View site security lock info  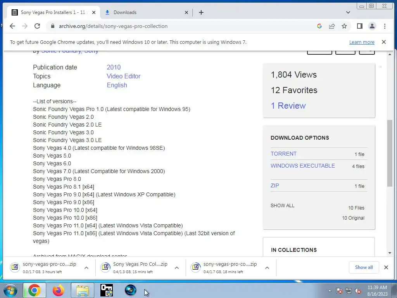tap(53, 26)
